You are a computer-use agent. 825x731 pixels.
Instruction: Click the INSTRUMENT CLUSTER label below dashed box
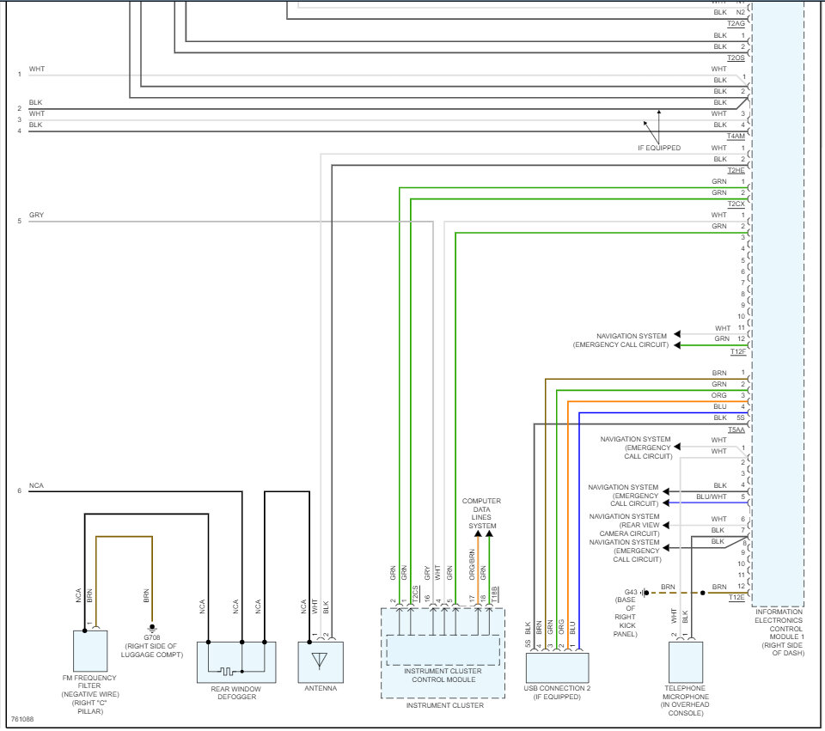click(444, 705)
